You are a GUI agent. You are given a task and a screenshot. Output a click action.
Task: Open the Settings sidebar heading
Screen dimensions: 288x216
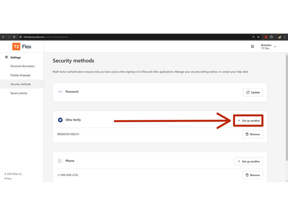pyautogui.click(x=16, y=57)
